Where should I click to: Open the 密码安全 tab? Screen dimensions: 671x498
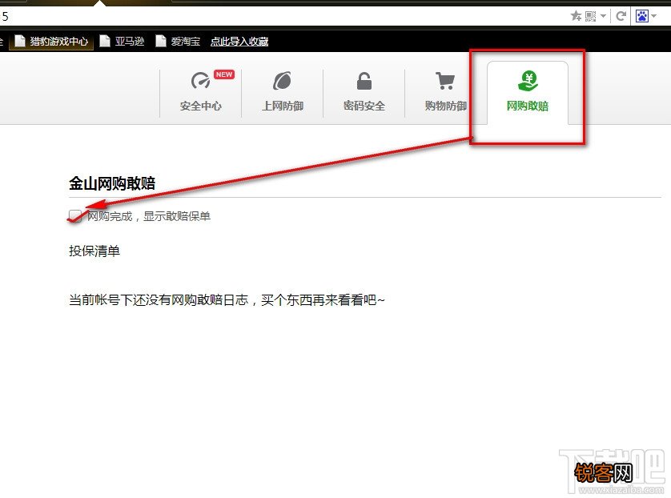pyautogui.click(x=364, y=92)
